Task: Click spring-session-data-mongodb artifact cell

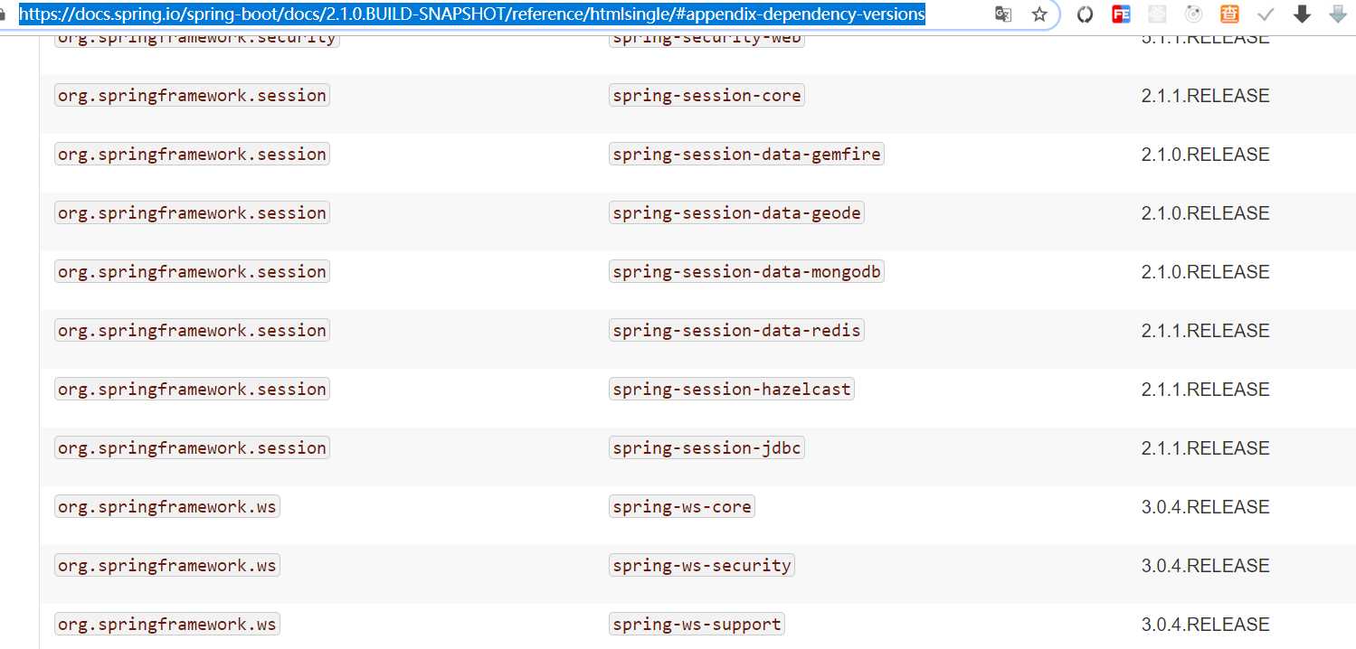Action: coord(746,272)
